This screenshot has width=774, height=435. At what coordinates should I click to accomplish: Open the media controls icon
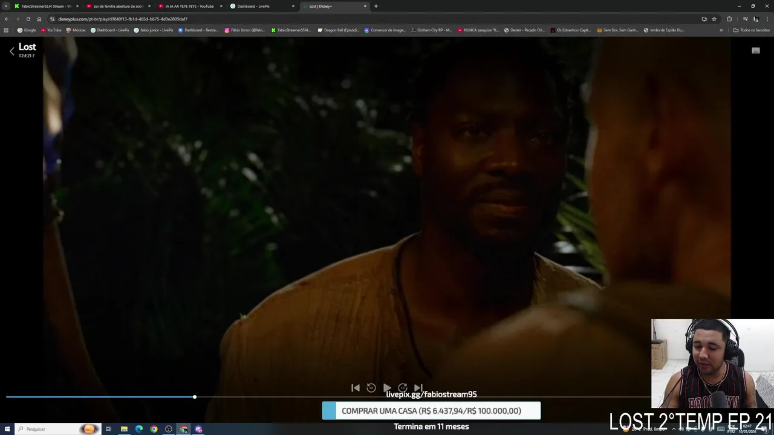point(745,19)
